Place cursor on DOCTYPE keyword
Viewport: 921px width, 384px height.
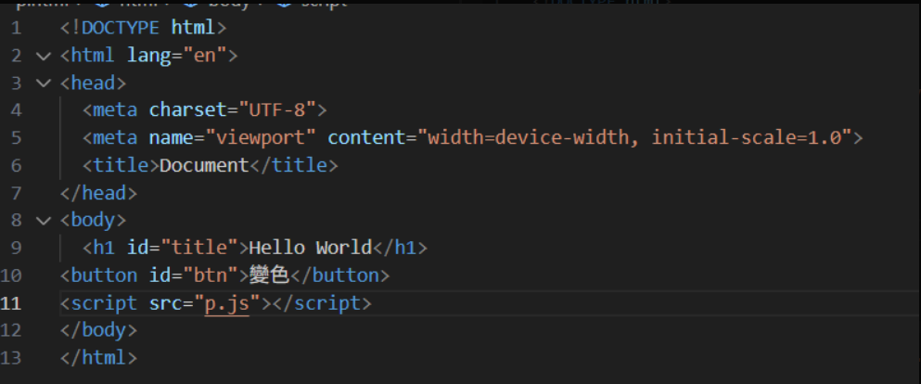click(121, 28)
